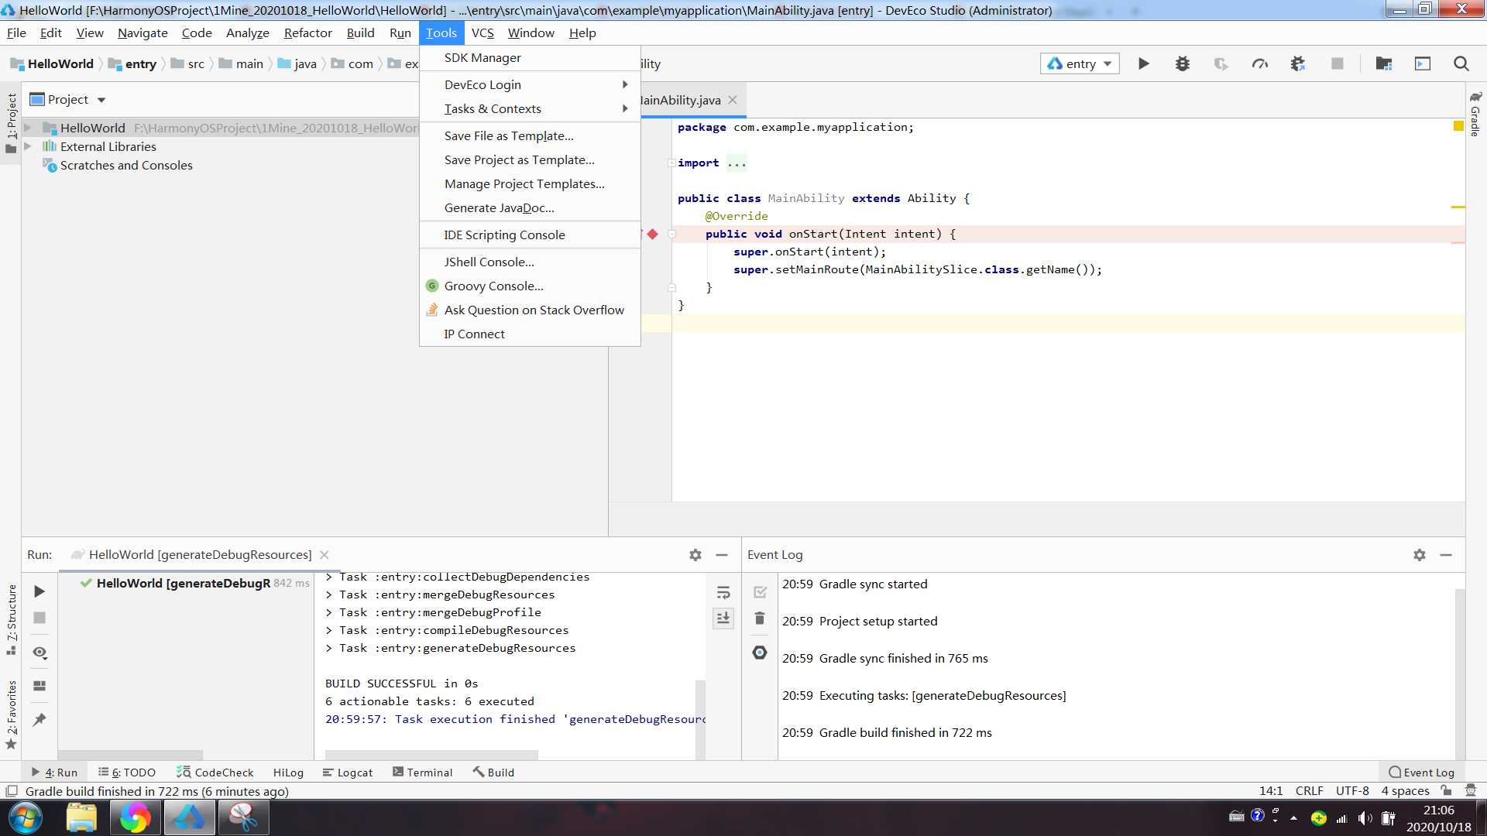Open project structure folder icon
Viewport: 1487px width, 836px height.
tap(1384, 63)
